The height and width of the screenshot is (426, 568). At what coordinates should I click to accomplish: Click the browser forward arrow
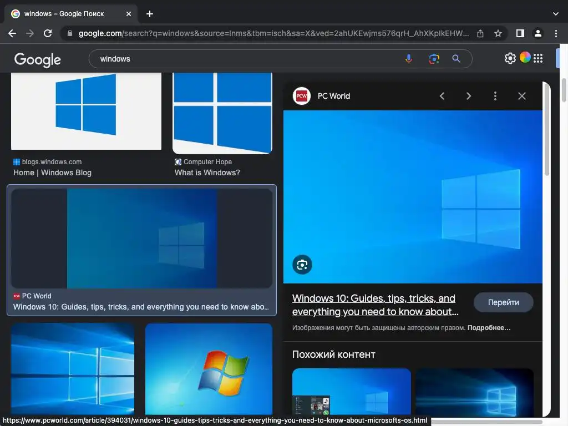(x=30, y=33)
